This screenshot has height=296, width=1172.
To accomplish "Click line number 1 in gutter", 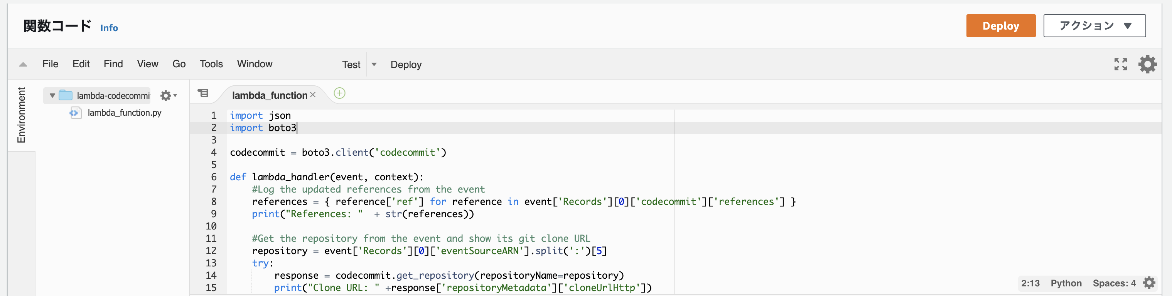I will click(213, 116).
